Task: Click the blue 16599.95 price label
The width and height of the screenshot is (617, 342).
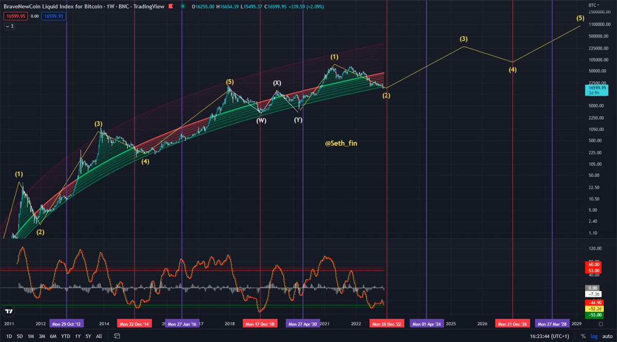Action: pyautogui.click(x=53, y=16)
